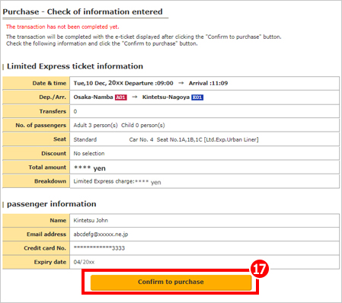The width and height of the screenshot is (342, 303).
Task: Click the Arrival :11:09 text
Action: pos(208,83)
